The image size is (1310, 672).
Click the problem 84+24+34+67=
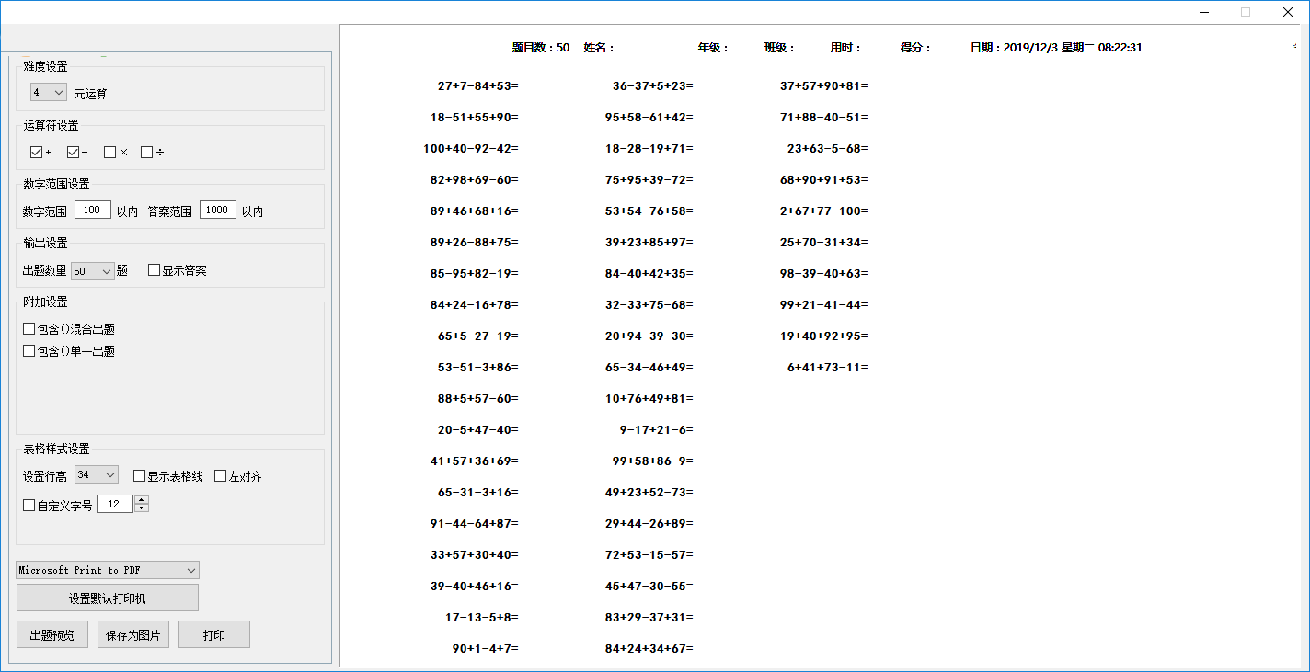(x=649, y=649)
